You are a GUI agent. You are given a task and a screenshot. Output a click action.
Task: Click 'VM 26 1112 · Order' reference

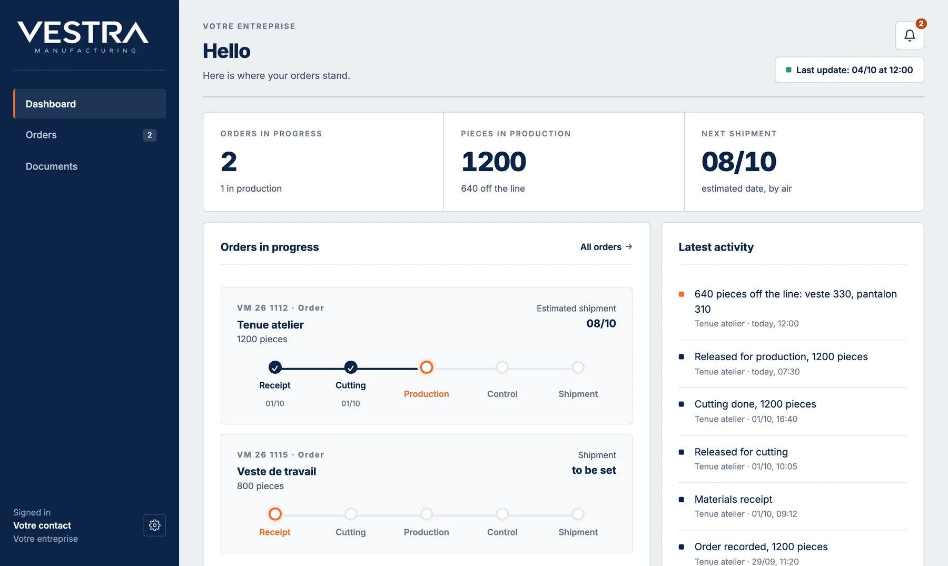[x=281, y=307]
